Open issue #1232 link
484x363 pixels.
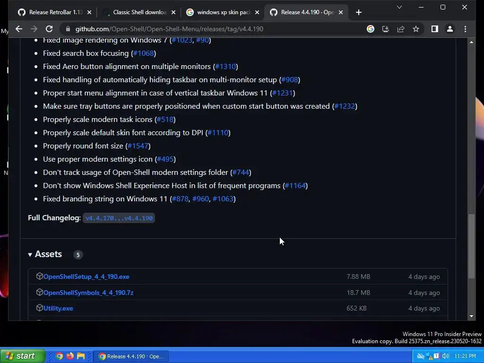click(x=345, y=106)
